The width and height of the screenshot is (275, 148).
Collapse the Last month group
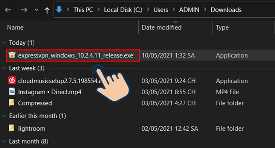click(4, 141)
